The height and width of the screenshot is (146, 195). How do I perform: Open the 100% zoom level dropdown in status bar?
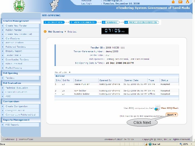point(192,144)
